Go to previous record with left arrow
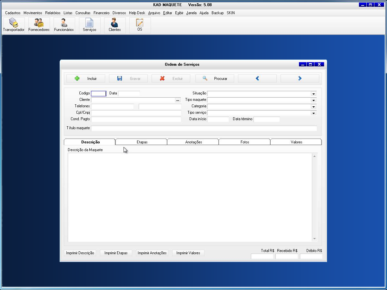 pyautogui.click(x=257, y=78)
